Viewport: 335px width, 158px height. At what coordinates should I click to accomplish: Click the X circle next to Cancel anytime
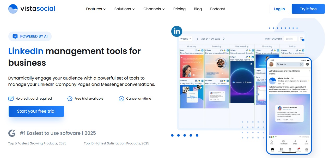[121, 99]
